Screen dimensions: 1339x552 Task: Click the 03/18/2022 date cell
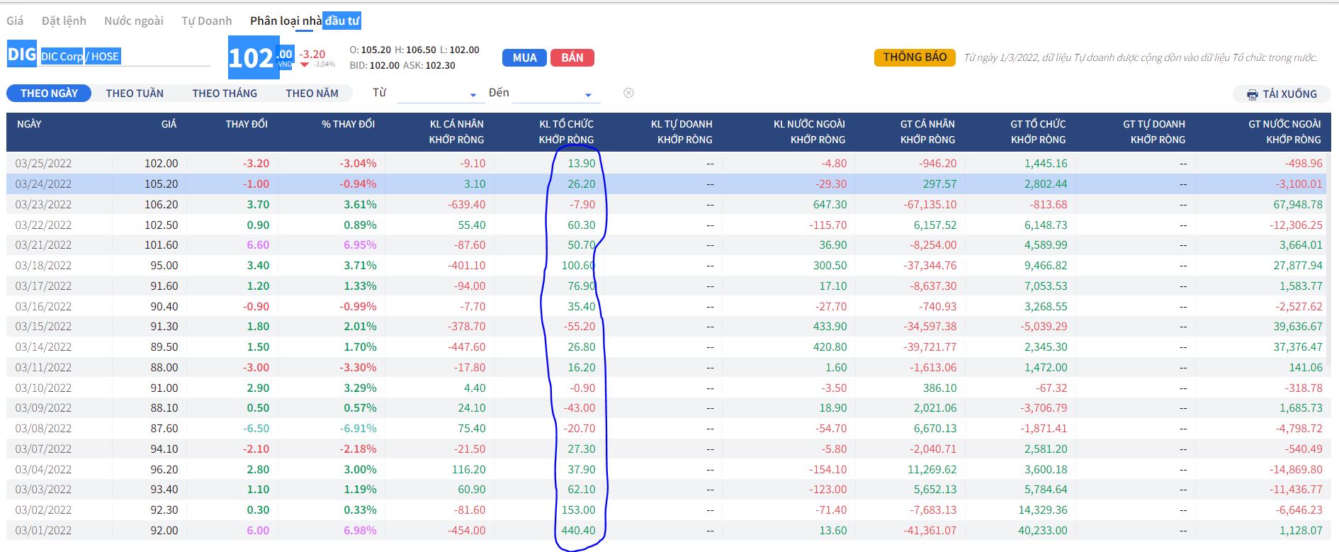click(x=43, y=265)
